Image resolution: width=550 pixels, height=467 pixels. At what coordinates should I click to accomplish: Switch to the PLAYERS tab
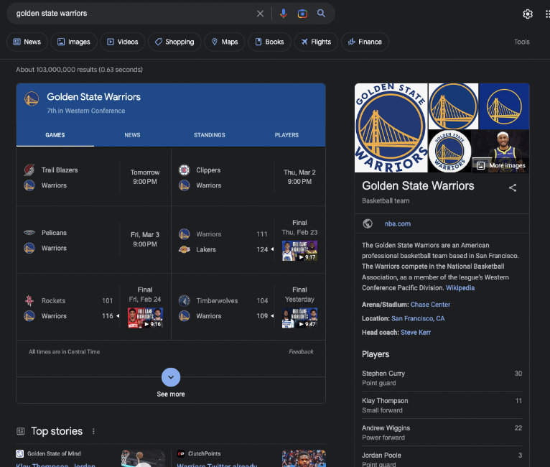pyautogui.click(x=286, y=135)
